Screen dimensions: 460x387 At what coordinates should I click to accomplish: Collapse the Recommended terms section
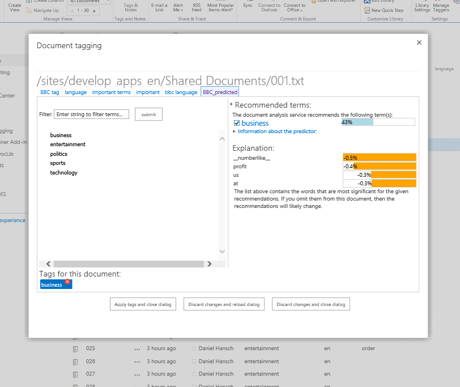click(232, 105)
